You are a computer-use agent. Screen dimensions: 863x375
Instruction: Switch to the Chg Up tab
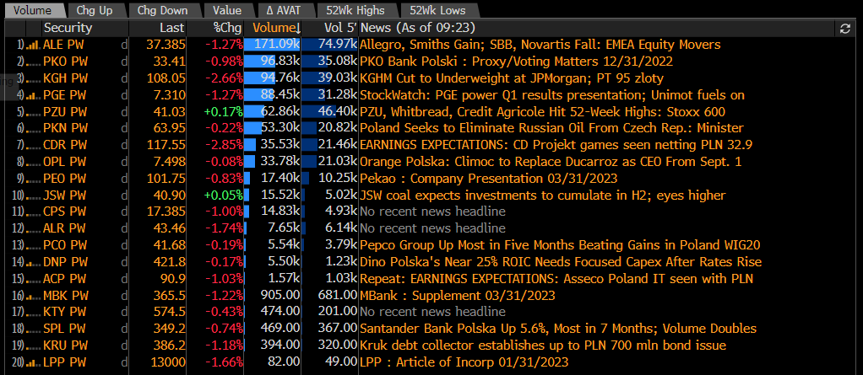point(93,10)
